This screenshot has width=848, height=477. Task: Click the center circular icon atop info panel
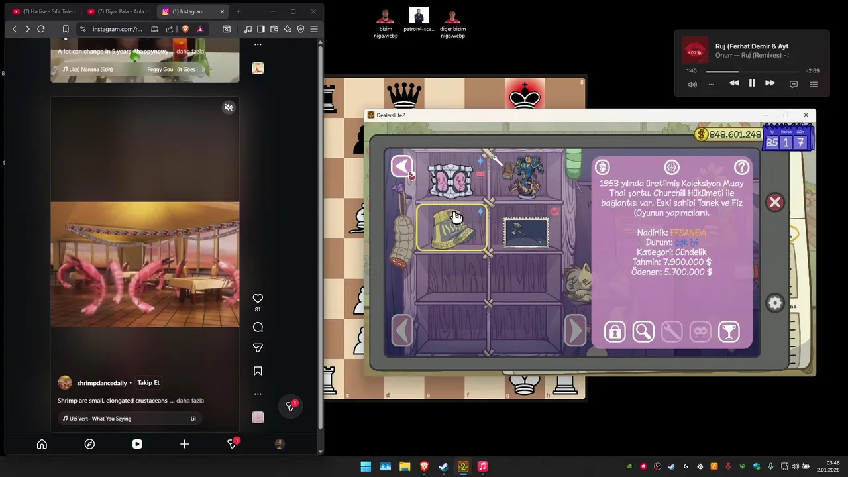[672, 167]
